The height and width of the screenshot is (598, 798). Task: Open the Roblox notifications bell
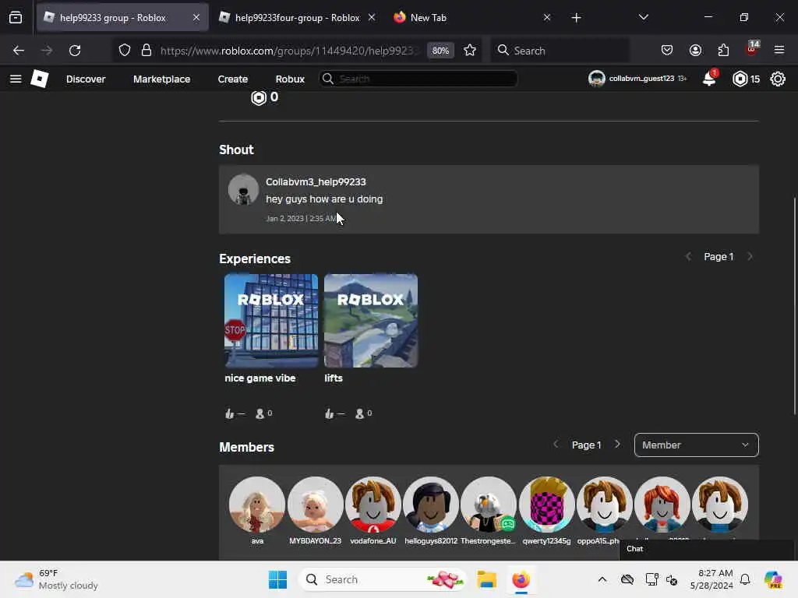pyautogui.click(x=709, y=79)
